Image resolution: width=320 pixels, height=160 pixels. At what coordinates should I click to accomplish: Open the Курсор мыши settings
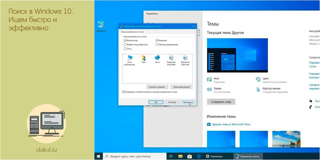pos(272,90)
